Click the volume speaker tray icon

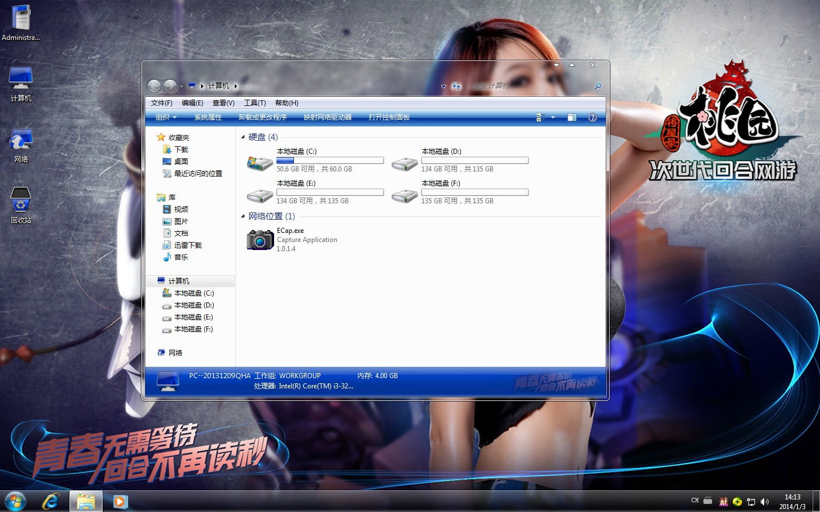pyautogui.click(x=765, y=502)
